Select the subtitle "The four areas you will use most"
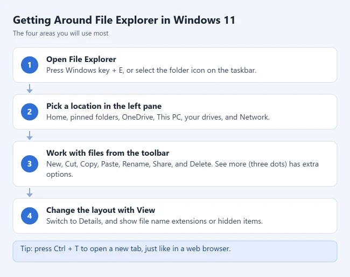Screen dimensions: 350x277 [x=60, y=33]
